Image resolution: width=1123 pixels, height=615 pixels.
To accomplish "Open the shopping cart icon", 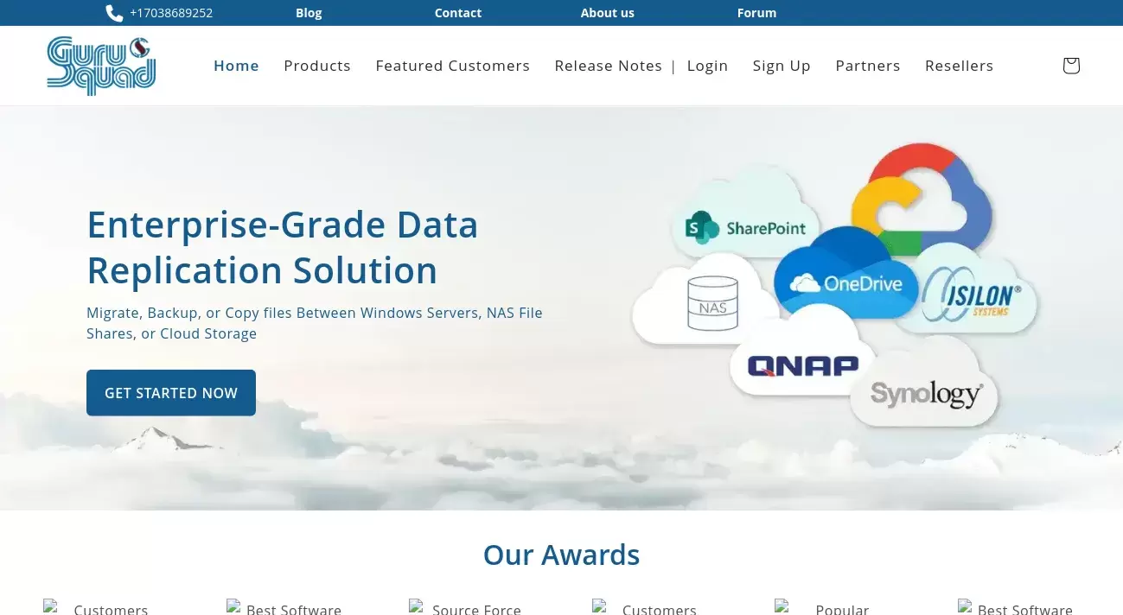I will click(x=1071, y=66).
